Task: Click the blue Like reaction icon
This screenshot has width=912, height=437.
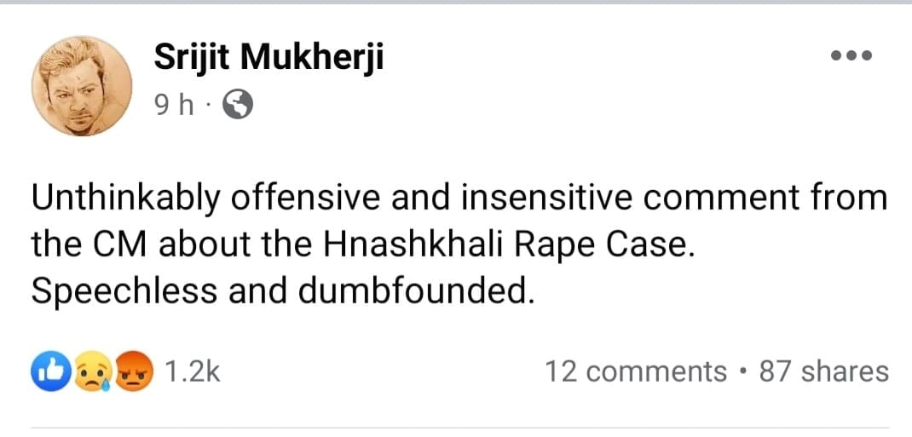Action: coord(47,372)
